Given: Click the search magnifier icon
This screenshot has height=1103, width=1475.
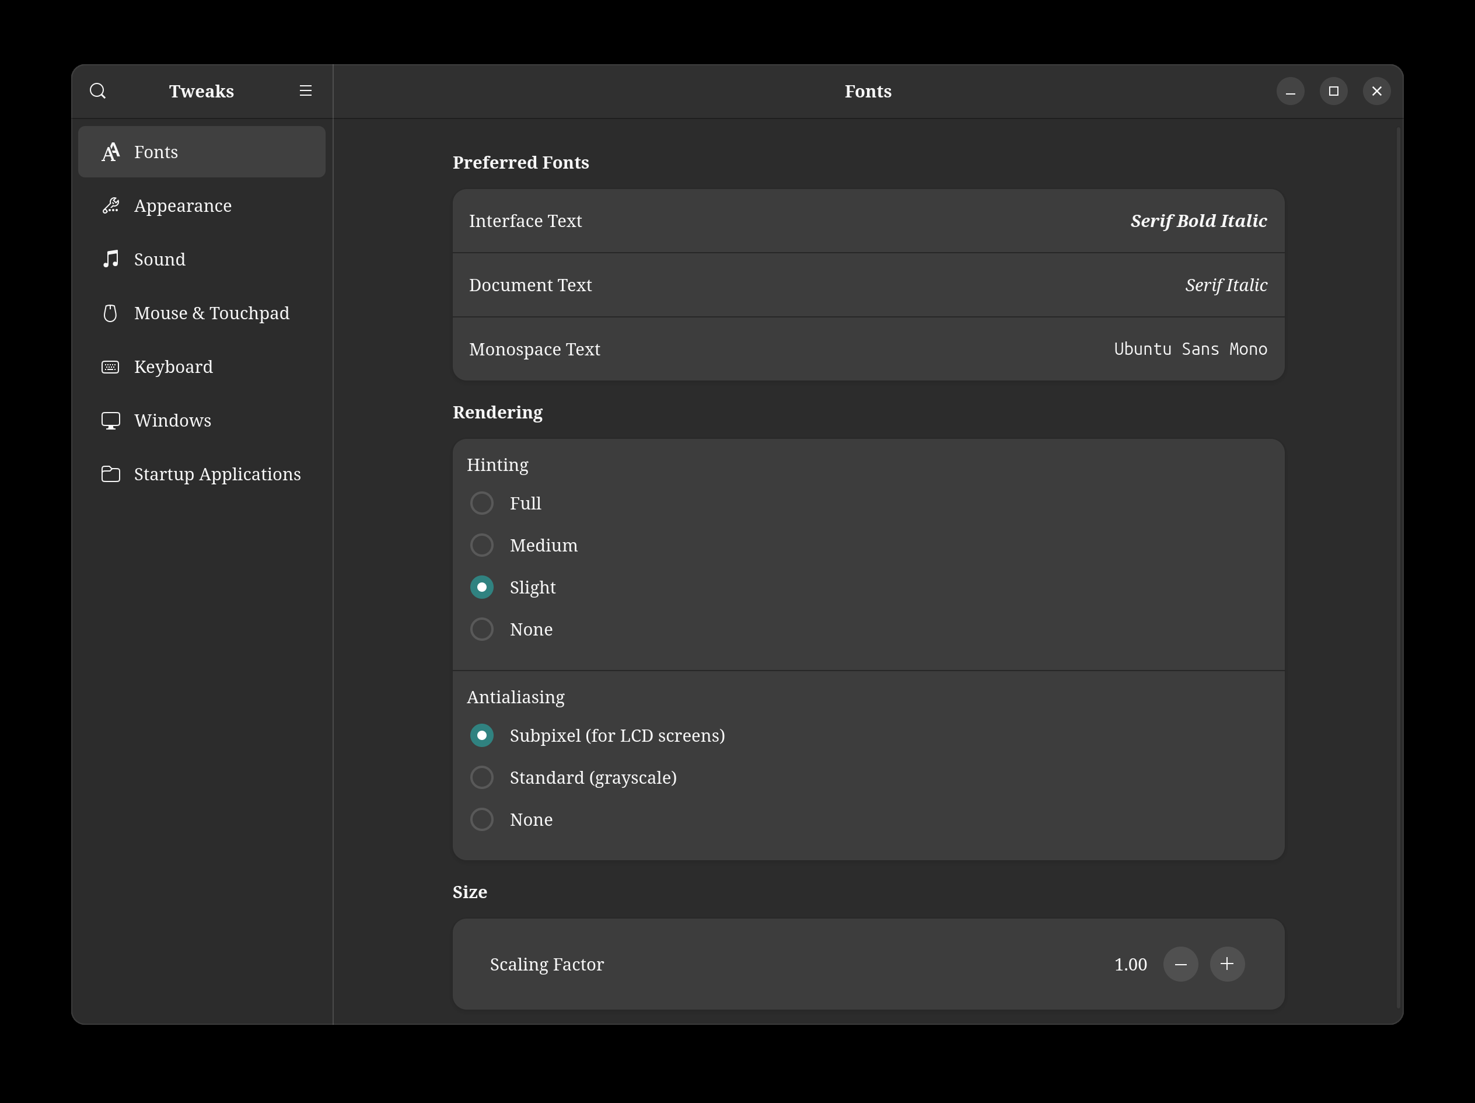Looking at the screenshot, I should pyautogui.click(x=98, y=90).
